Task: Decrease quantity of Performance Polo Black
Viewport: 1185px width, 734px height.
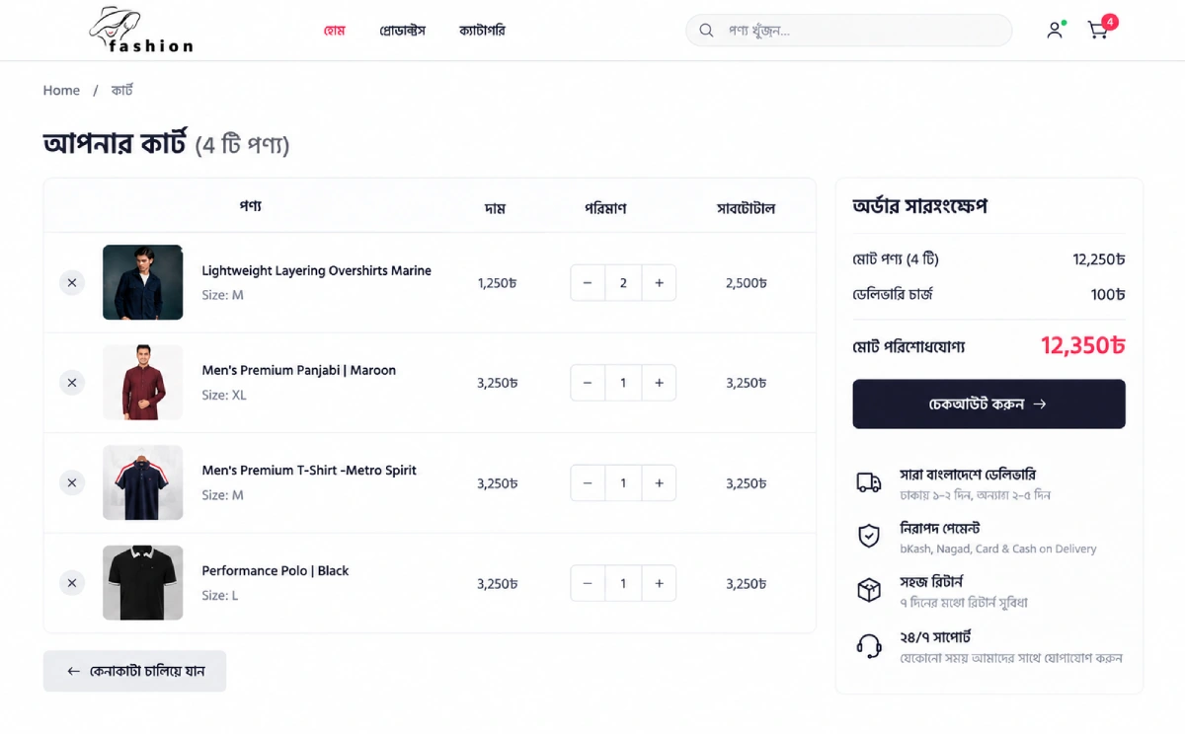Action: (x=588, y=583)
